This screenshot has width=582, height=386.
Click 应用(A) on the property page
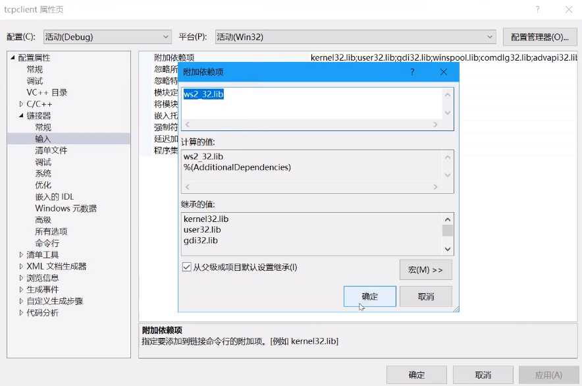[x=548, y=374]
